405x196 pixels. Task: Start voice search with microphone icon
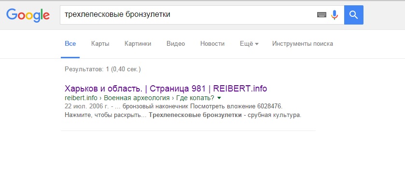pyautogui.click(x=335, y=14)
